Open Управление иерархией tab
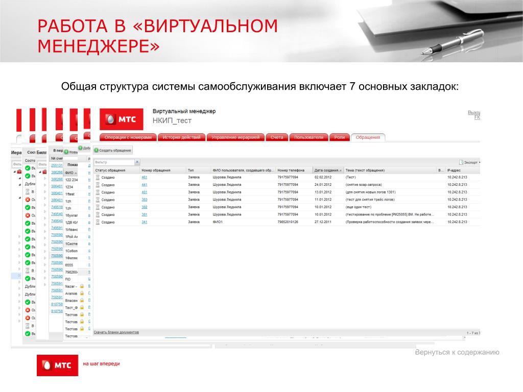This screenshot has height=392, width=523. coord(235,137)
